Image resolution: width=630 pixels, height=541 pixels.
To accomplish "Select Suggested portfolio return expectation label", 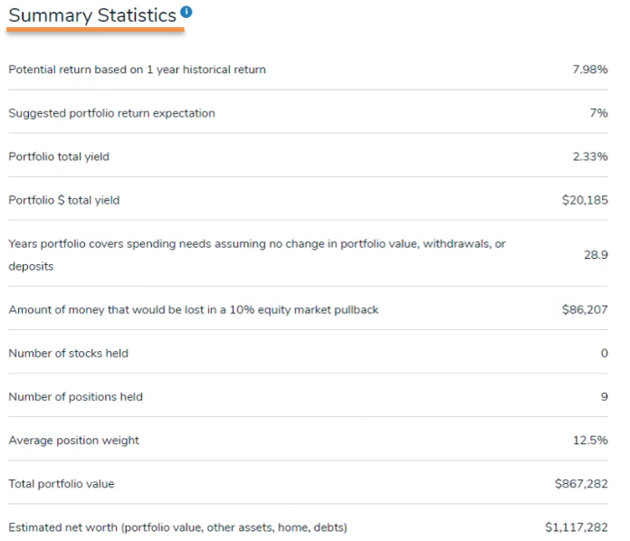I will tap(111, 113).
